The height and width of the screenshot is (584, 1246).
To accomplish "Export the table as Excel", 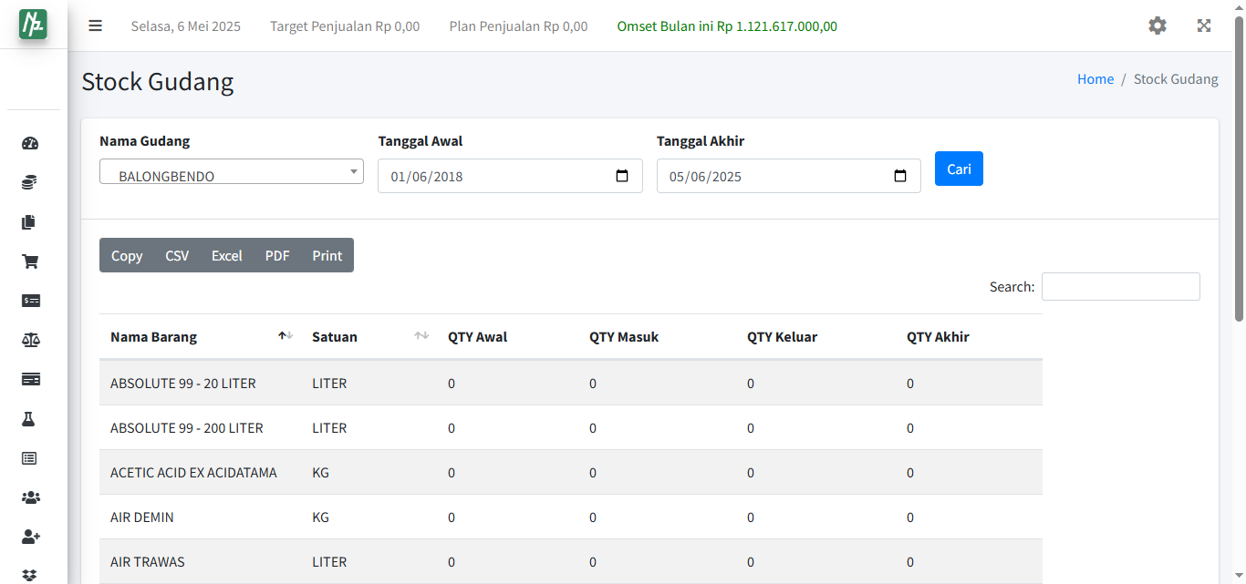I will [226, 256].
